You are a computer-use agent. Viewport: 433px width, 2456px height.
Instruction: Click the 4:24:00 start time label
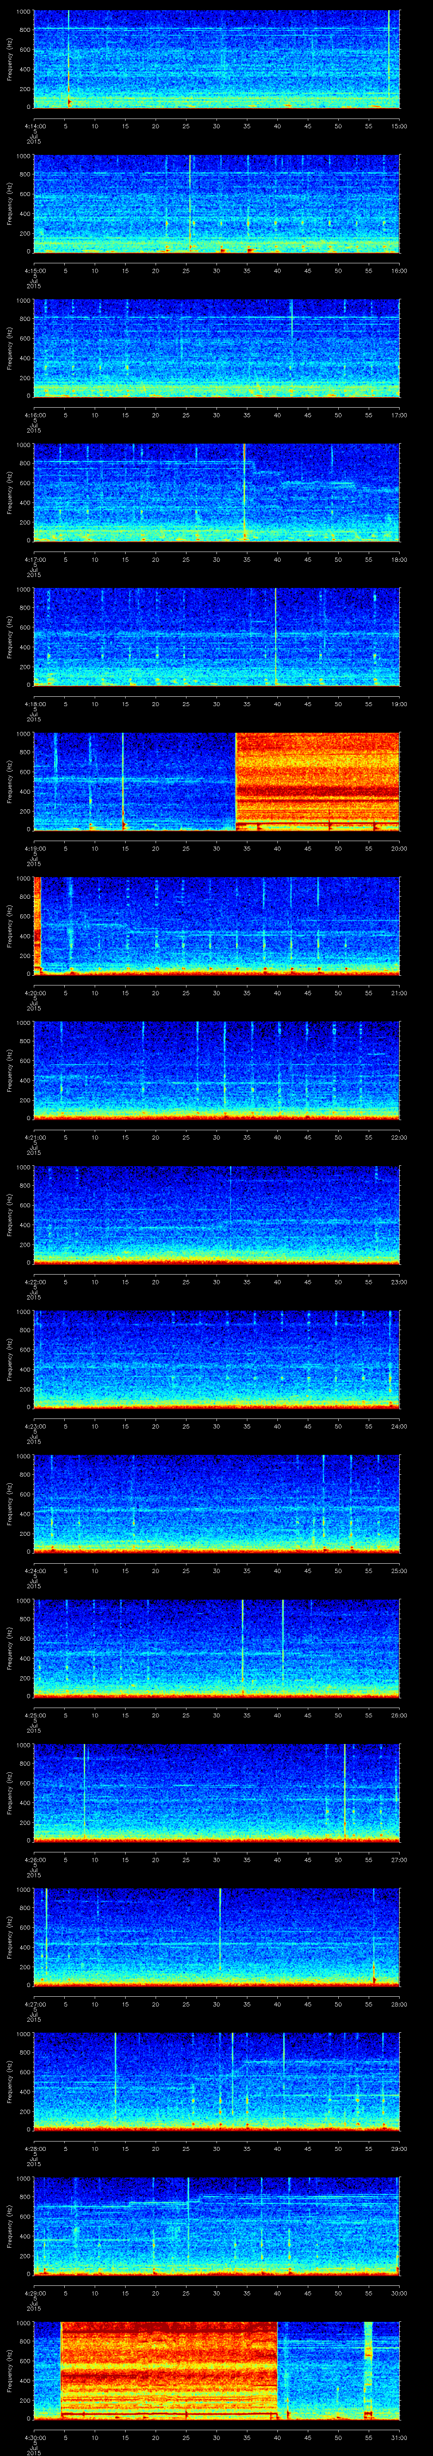coord(35,1571)
